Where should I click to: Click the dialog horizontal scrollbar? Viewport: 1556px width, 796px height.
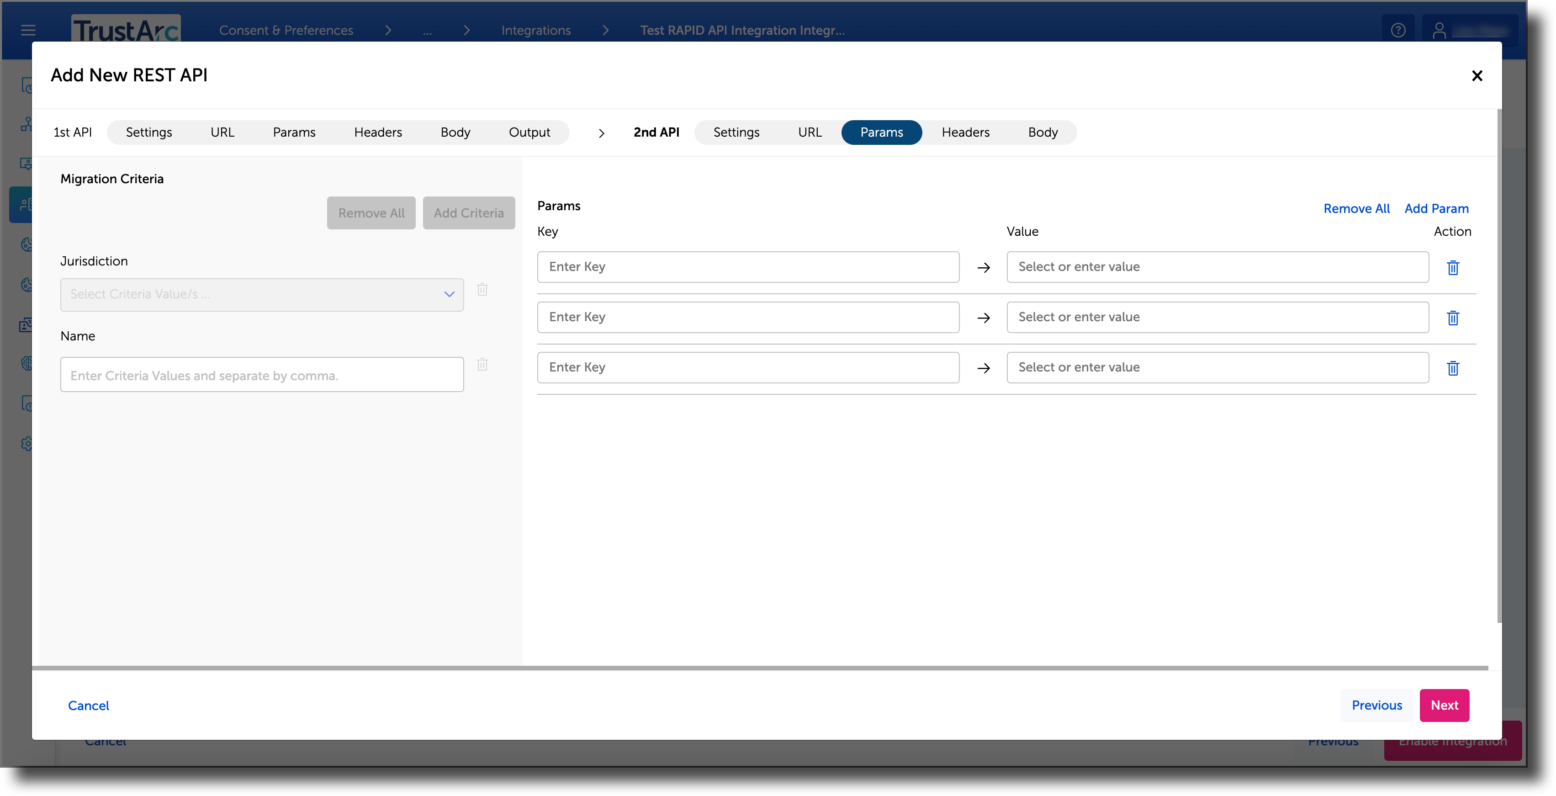(x=760, y=667)
